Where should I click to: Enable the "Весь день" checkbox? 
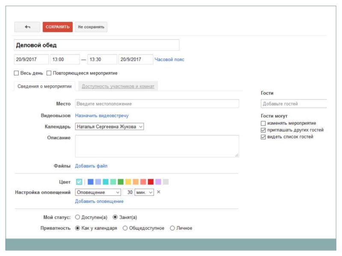[17, 73]
